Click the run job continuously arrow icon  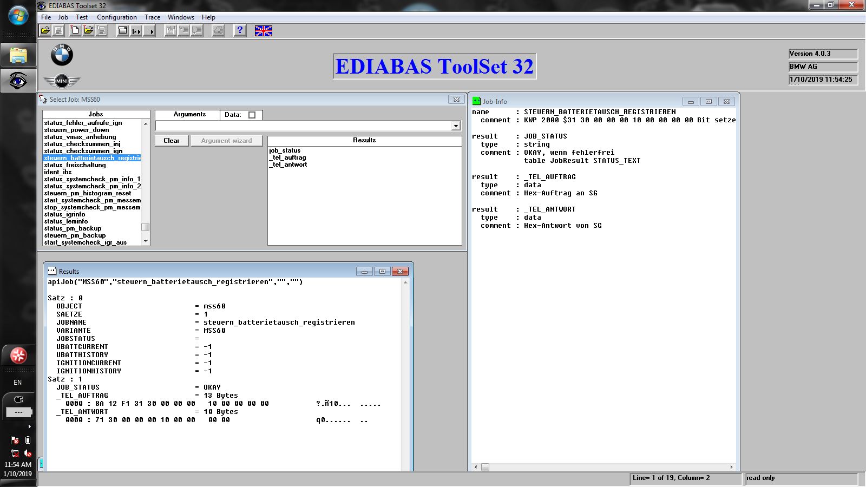149,31
